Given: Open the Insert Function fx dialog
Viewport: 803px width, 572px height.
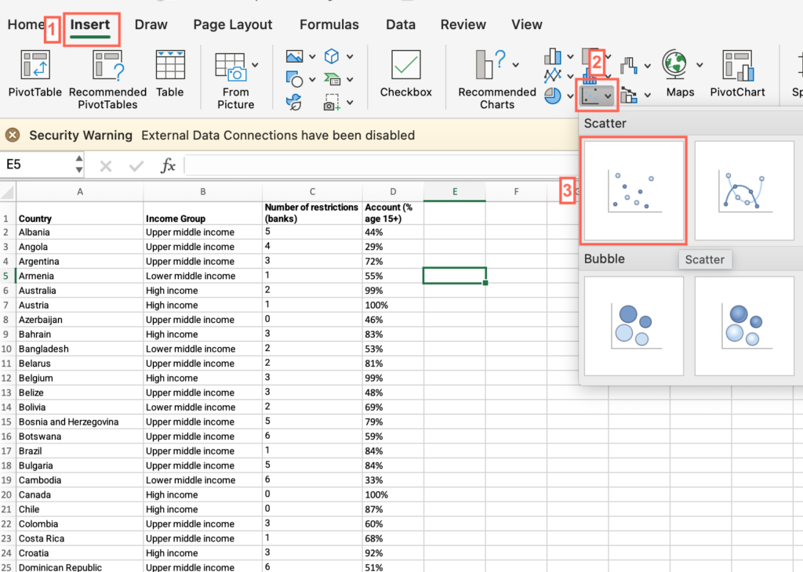Looking at the screenshot, I should click(168, 166).
